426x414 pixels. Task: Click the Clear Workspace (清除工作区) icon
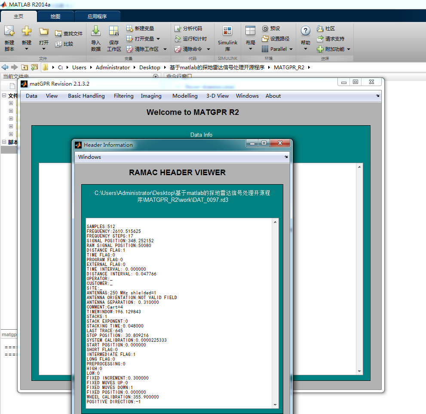click(x=129, y=49)
